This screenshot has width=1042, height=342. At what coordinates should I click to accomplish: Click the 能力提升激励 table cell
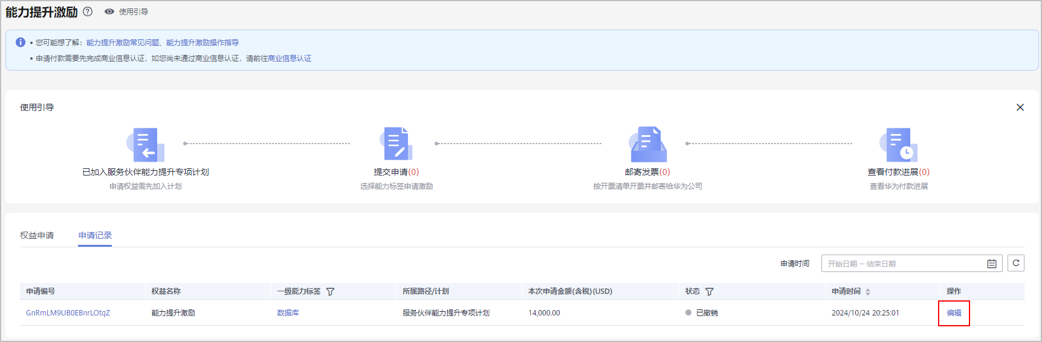[x=173, y=313]
